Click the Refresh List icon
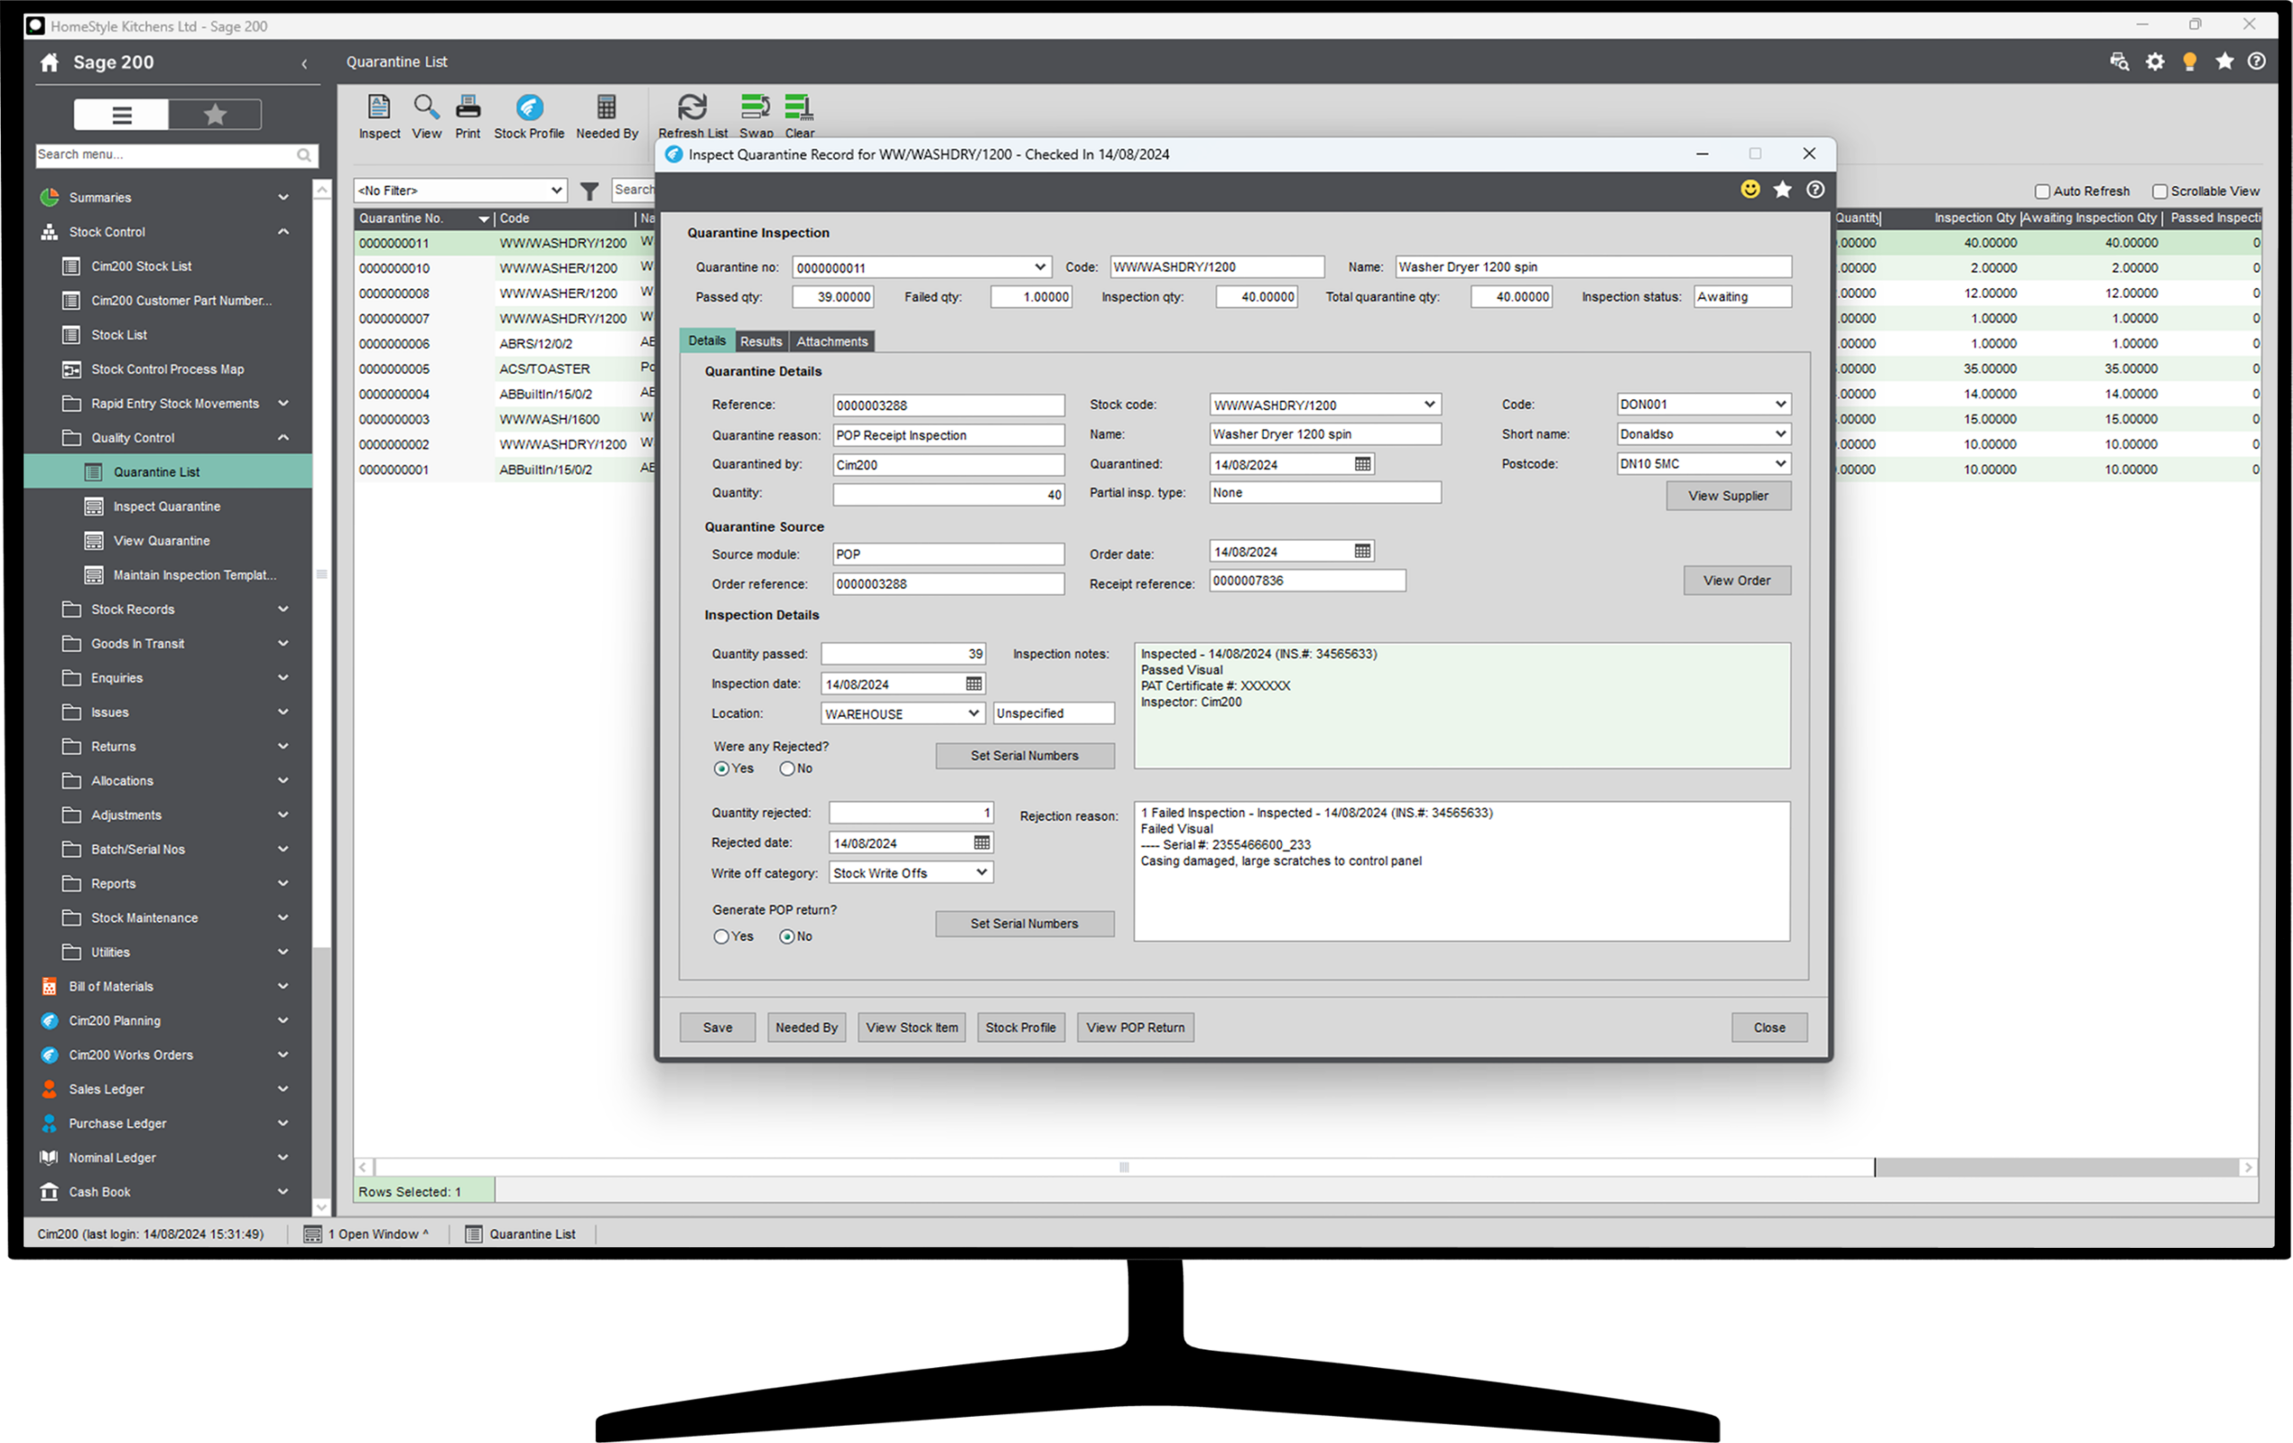Image resolution: width=2293 pixels, height=1443 pixels. pyautogui.click(x=692, y=107)
